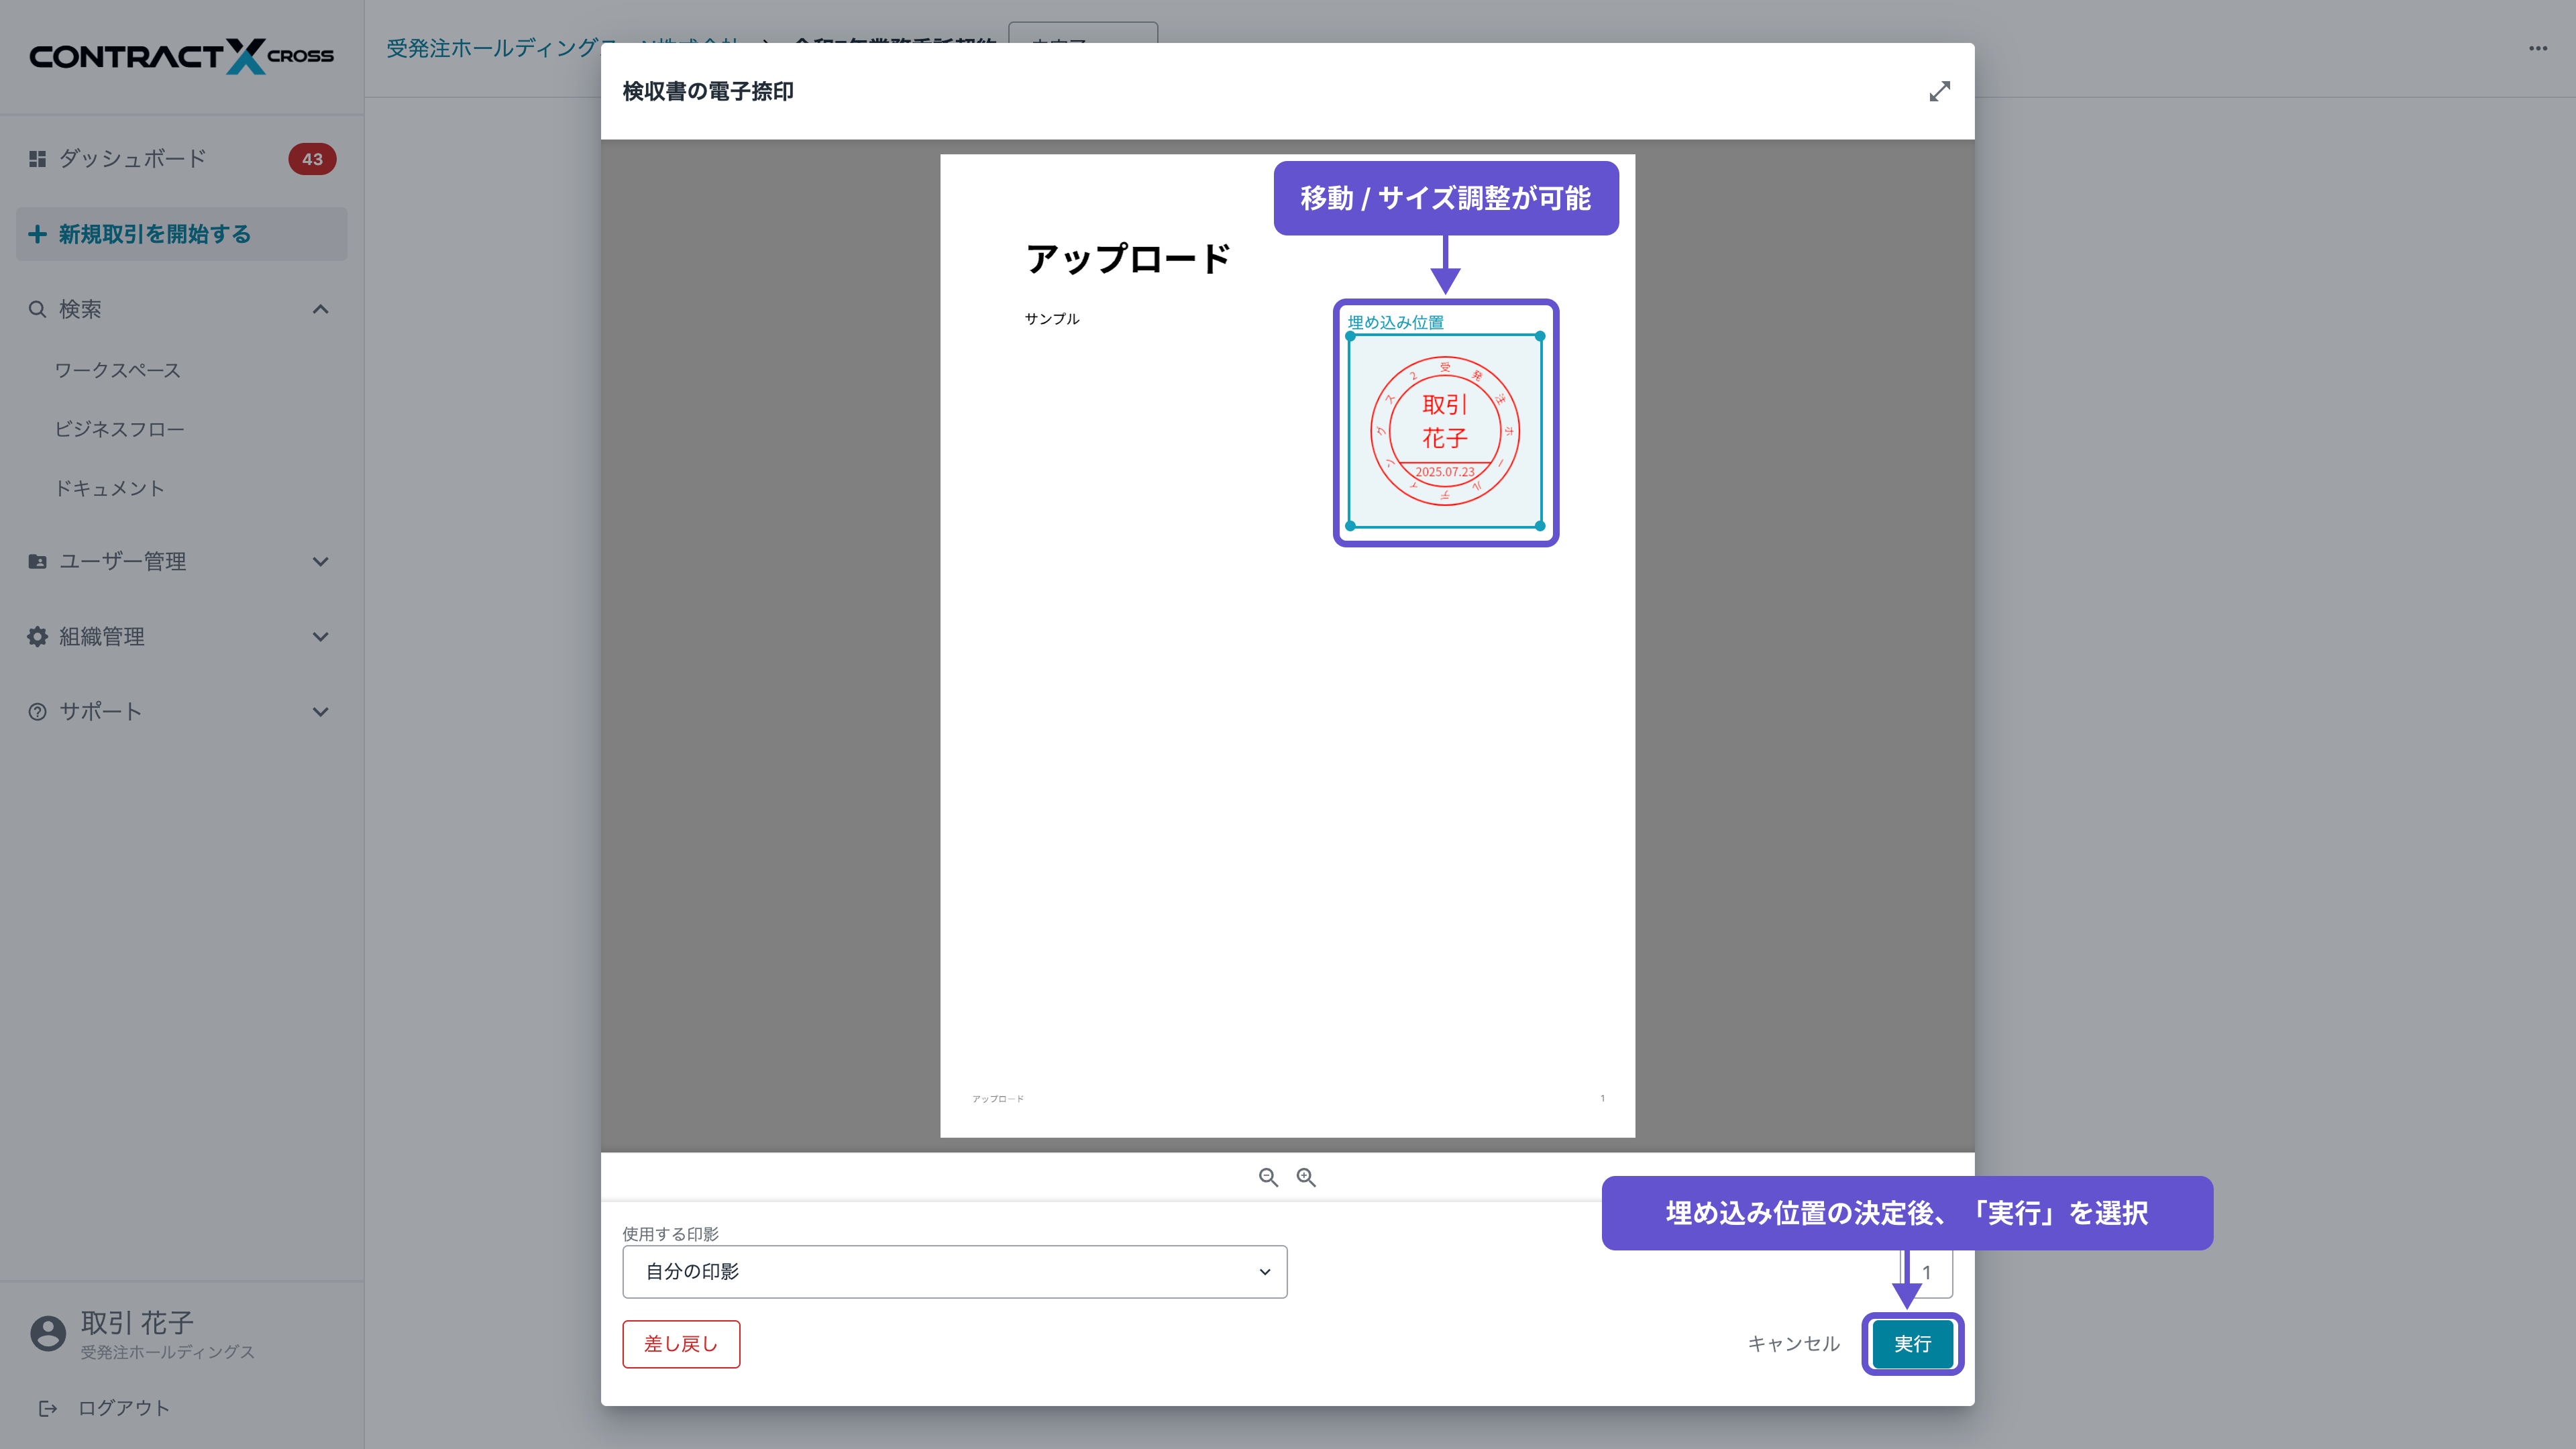Expand the dialog with the fullscreen arrows icon
Viewport: 2576px width, 1449px height.
point(1940,91)
